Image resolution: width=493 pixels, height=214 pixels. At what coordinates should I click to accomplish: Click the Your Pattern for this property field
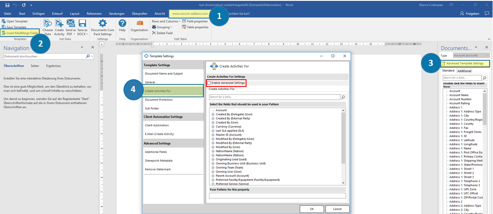point(277,195)
